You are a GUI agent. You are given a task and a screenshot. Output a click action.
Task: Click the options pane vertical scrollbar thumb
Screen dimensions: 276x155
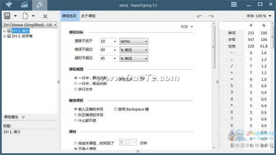point(214,47)
